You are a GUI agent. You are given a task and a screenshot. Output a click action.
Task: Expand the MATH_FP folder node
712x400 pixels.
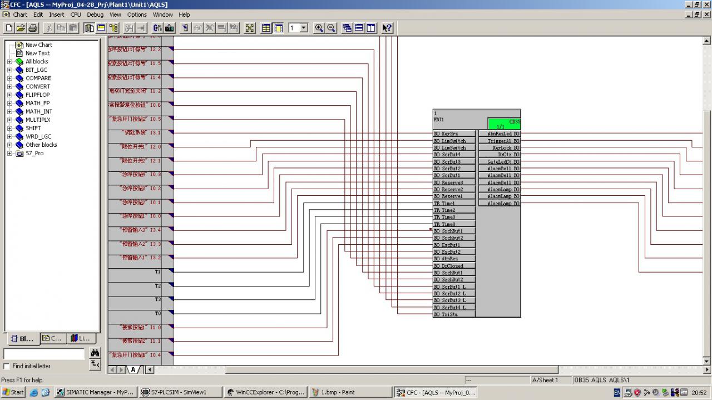9,103
